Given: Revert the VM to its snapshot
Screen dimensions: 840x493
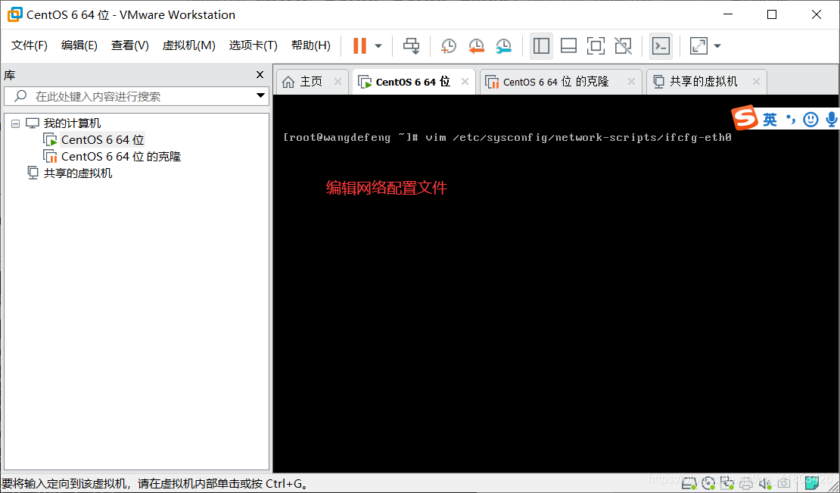Looking at the screenshot, I should click(476, 45).
